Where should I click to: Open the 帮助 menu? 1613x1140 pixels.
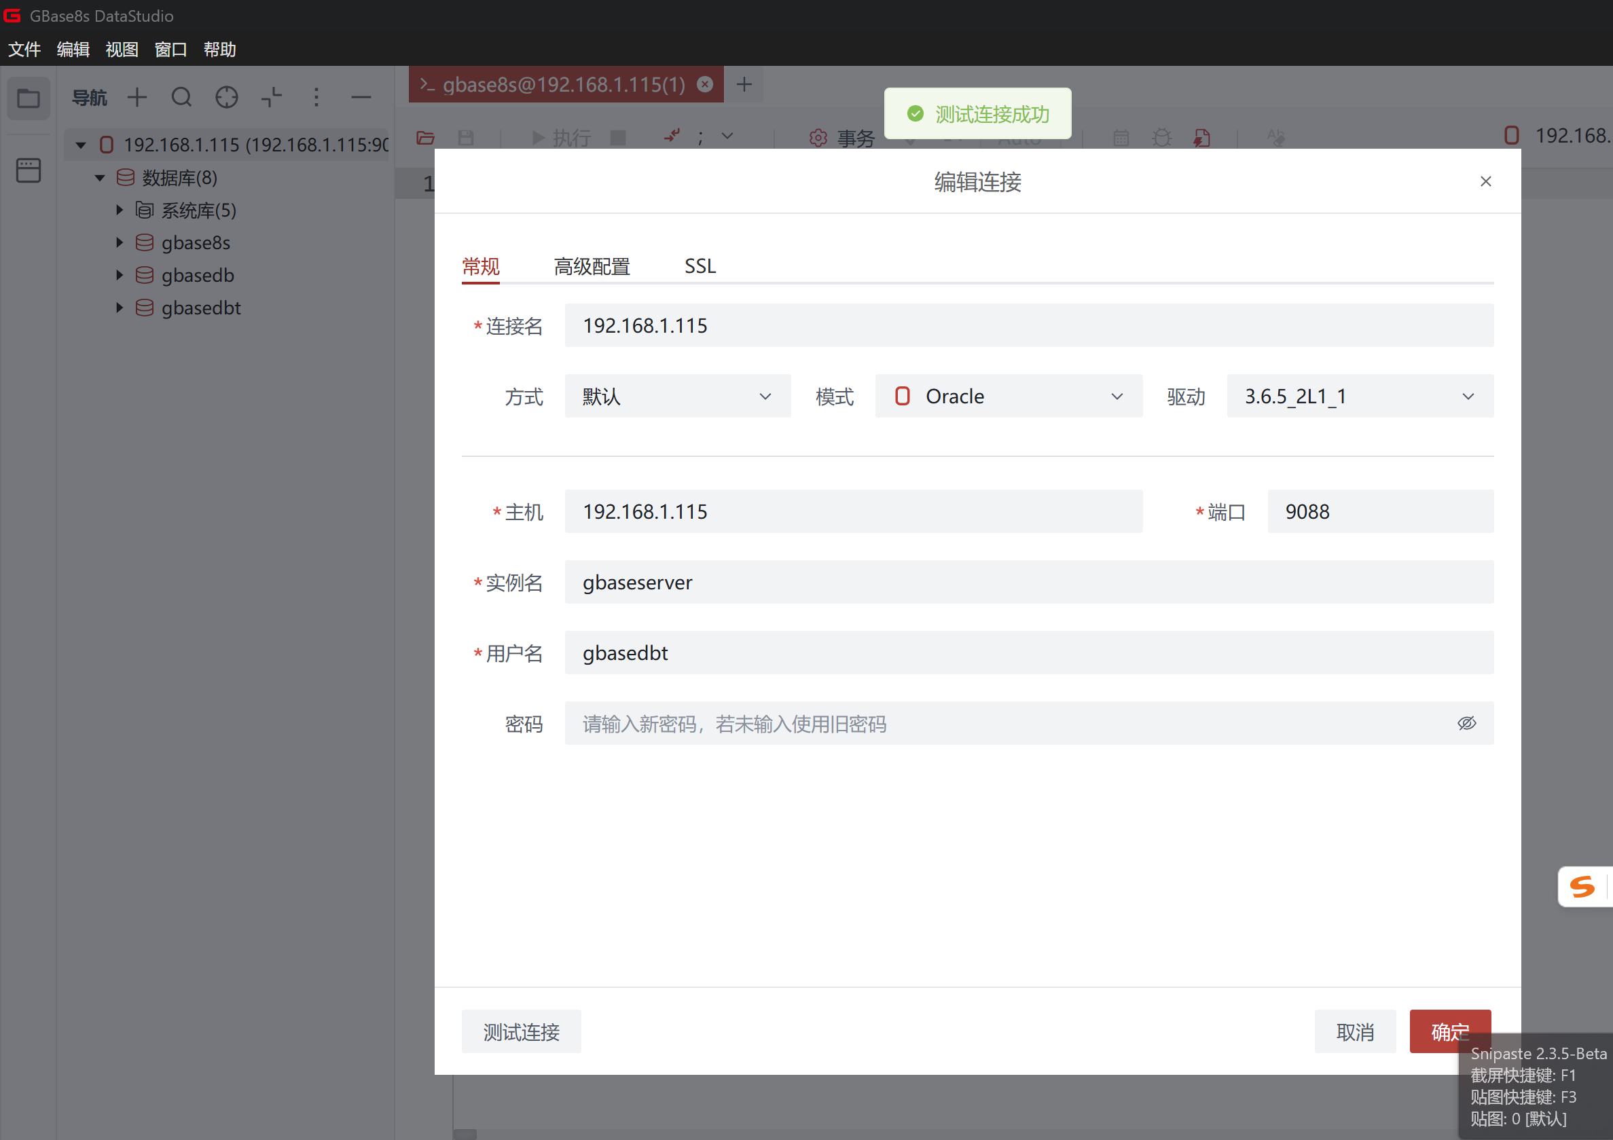point(220,50)
